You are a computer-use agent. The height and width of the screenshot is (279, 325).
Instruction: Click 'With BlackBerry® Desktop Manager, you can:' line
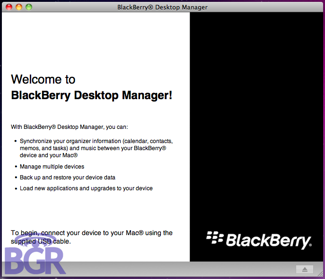pos(70,127)
